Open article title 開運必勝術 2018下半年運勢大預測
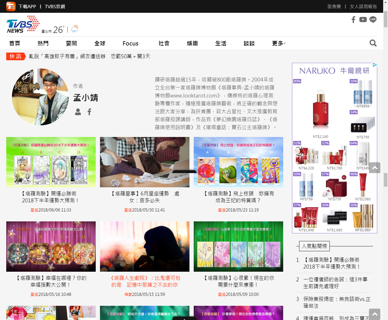Image resolution: width=388 pixels, height=320 pixels. pyautogui.click(x=51, y=197)
